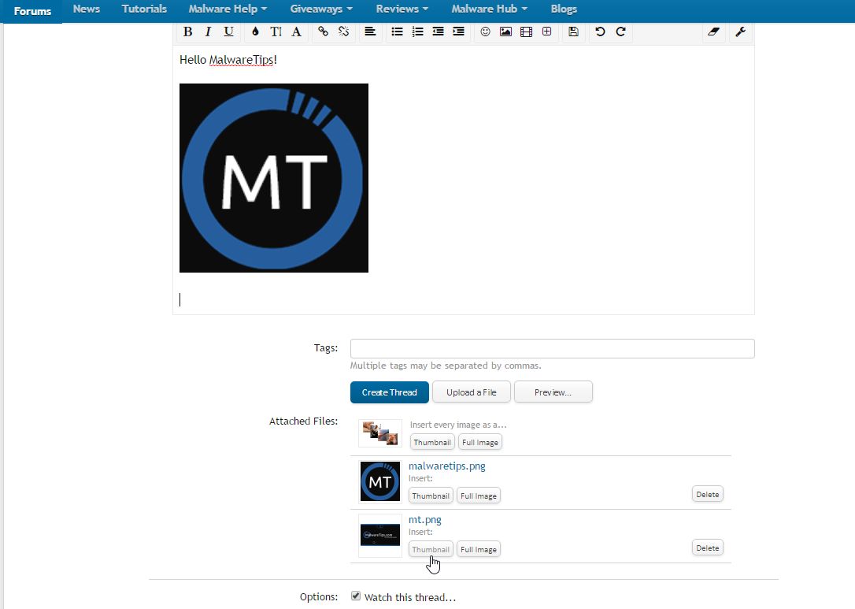Redo the last edit
Viewport: 855px width, 609px height.
620,32
